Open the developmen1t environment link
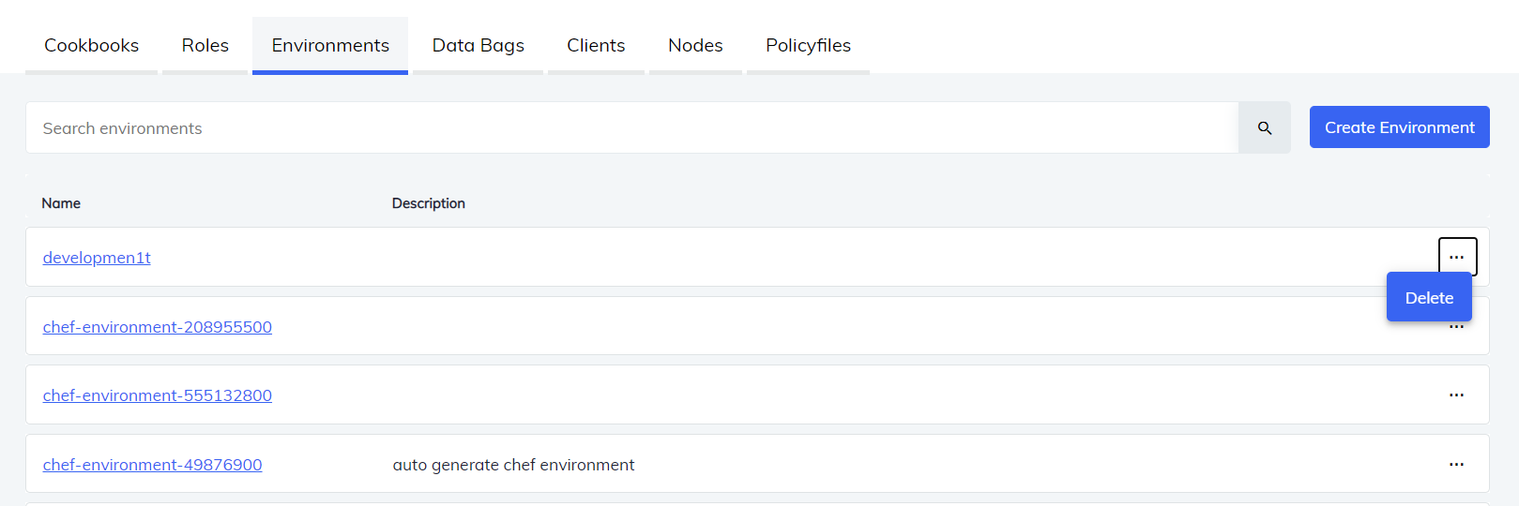1519x506 pixels. pos(97,258)
